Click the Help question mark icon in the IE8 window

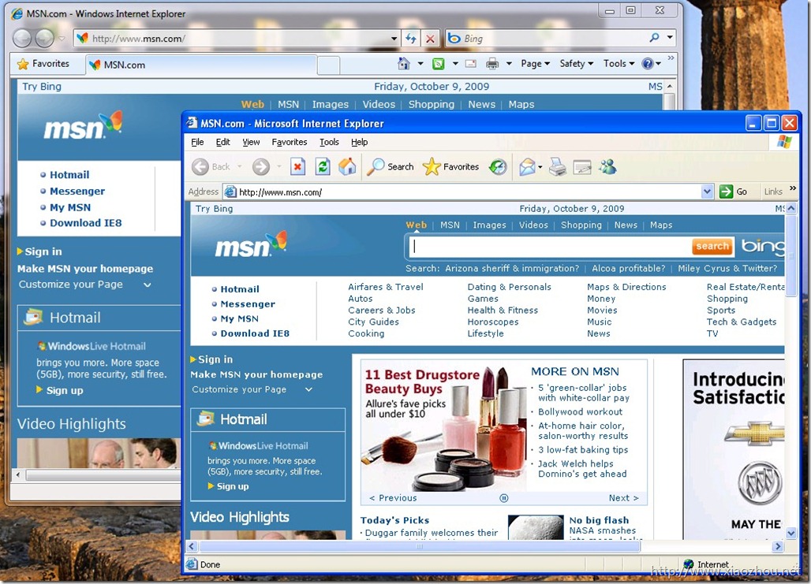(648, 64)
